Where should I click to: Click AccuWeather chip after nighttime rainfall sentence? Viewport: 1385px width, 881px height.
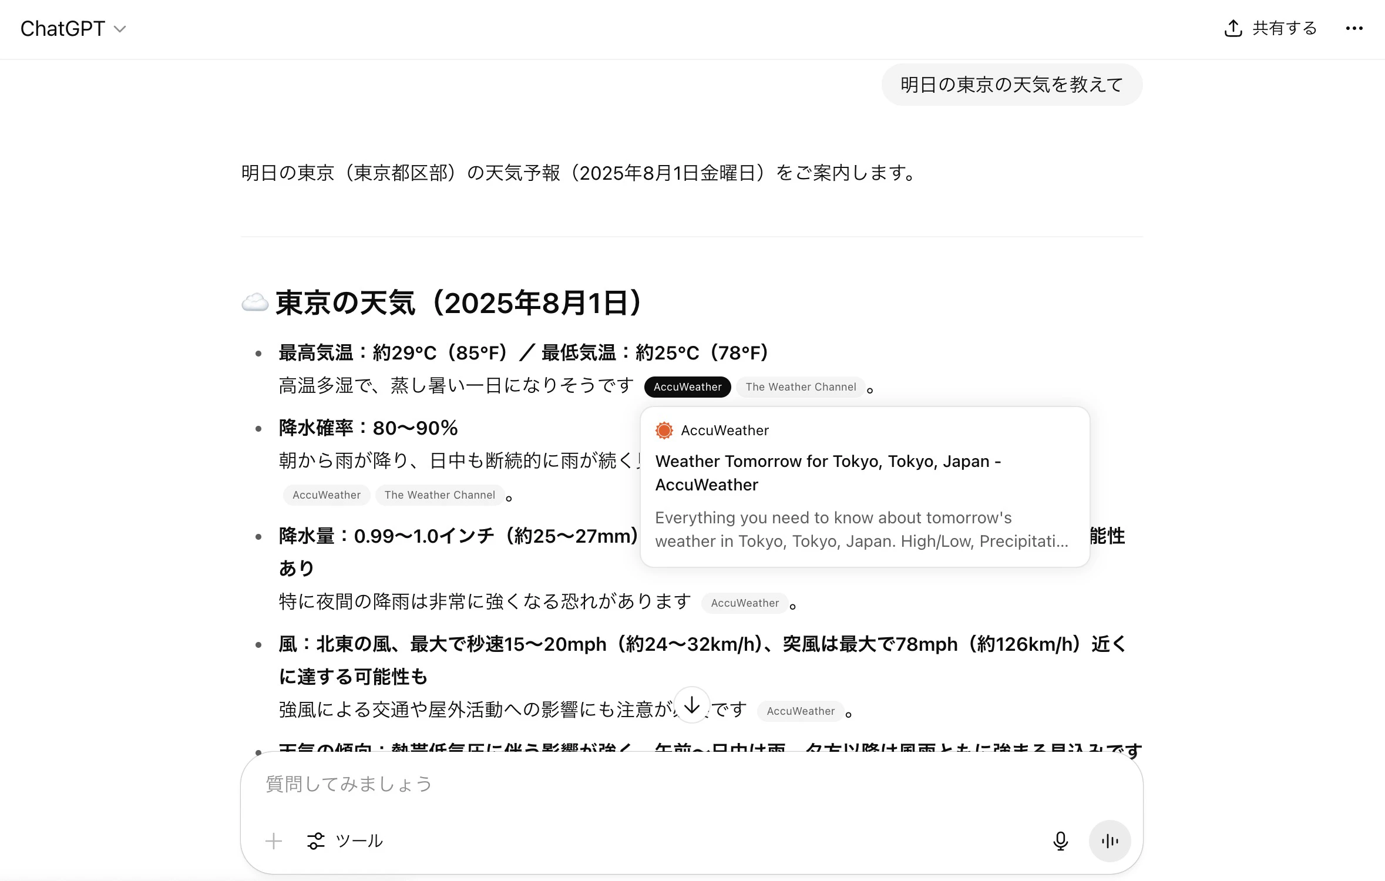[x=745, y=603]
